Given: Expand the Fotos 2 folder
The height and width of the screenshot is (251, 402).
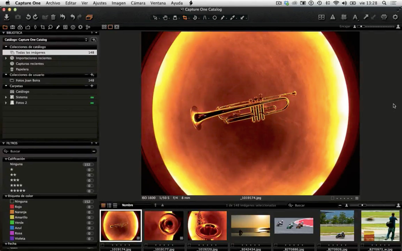Looking at the screenshot, I should [x=6, y=103].
